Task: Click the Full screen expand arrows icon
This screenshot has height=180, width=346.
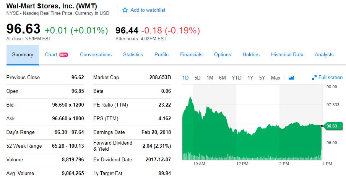Action: [314, 78]
